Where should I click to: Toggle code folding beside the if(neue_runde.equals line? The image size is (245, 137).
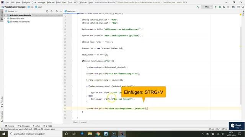[x=72, y=61]
